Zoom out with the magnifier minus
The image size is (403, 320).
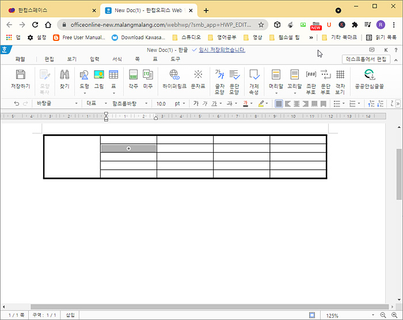click(x=383, y=315)
